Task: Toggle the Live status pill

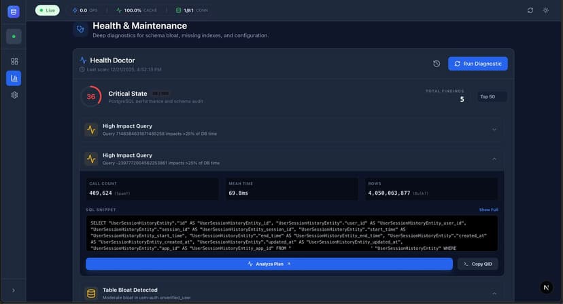Action: (47, 10)
